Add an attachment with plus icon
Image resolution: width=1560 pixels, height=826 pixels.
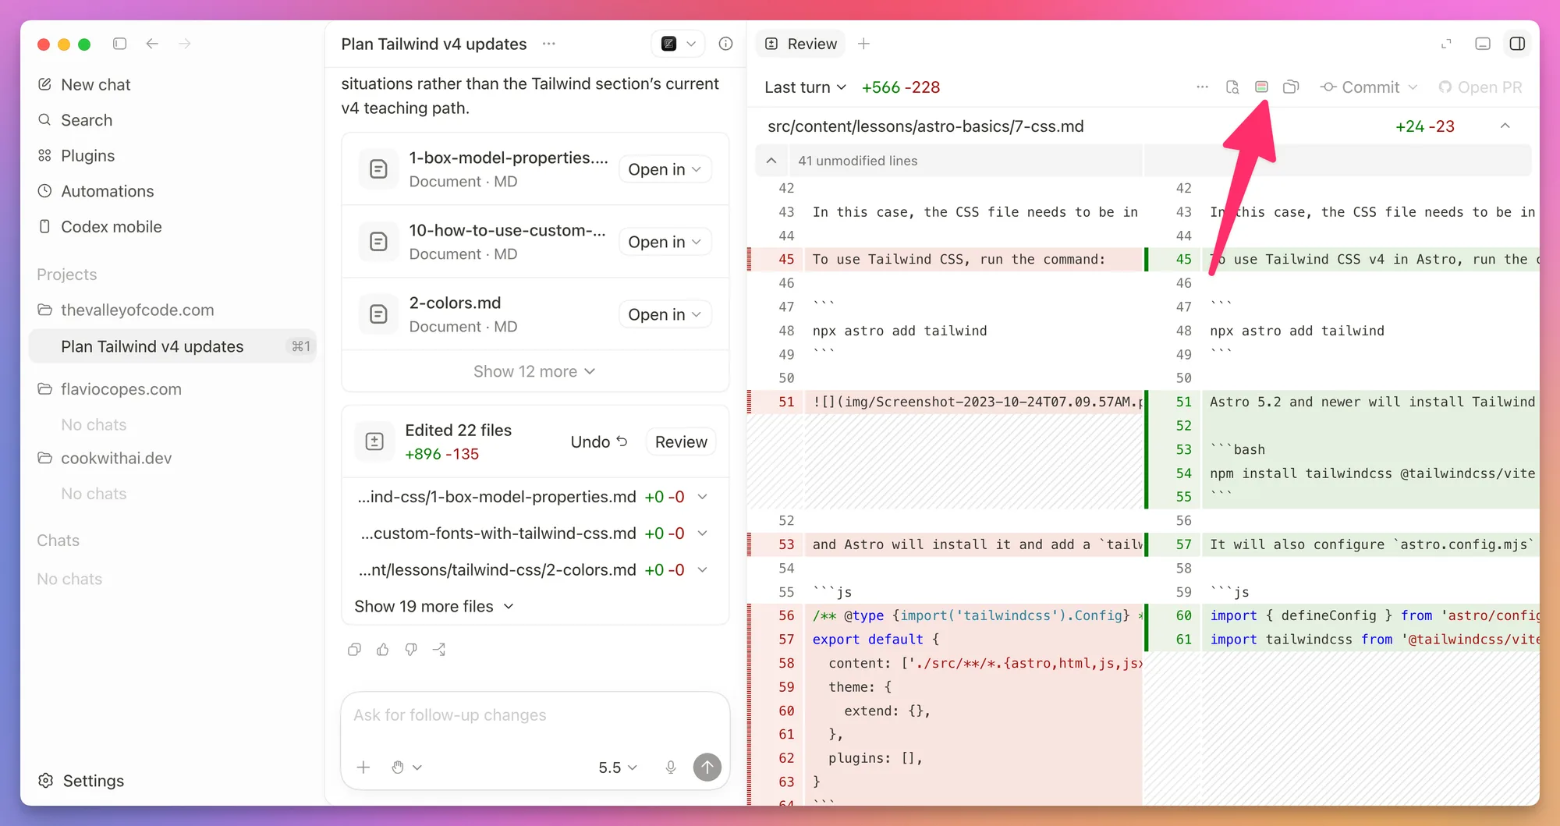pyautogui.click(x=363, y=768)
